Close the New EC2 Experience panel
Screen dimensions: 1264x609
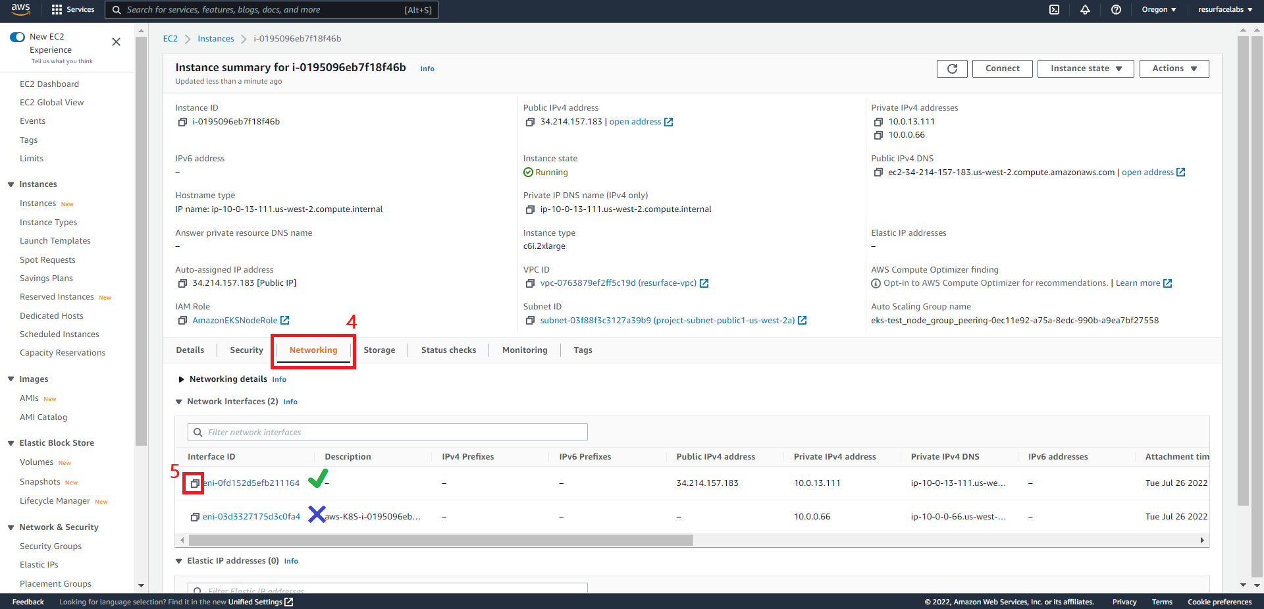click(x=116, y=42)
